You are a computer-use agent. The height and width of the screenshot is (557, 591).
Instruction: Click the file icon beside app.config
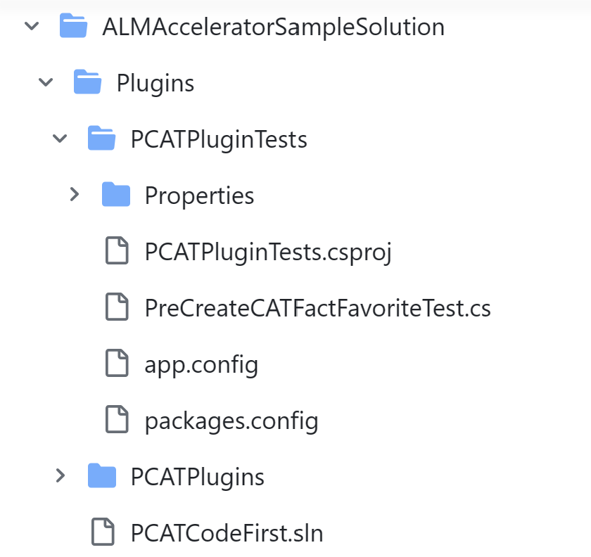pos(117,364)
